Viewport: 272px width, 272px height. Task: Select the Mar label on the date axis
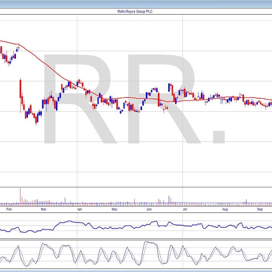[43, 209]
